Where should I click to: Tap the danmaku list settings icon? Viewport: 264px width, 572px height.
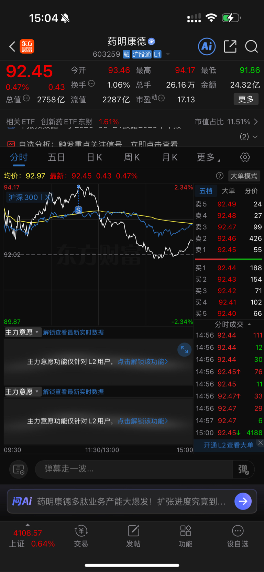(x=19, y=469)
